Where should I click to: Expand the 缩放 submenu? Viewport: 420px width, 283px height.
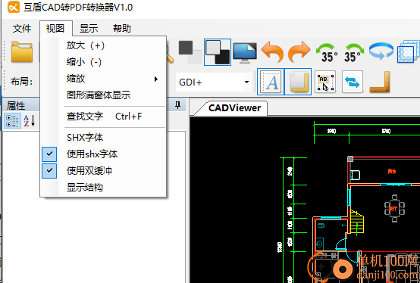click(x=103, y=79)
